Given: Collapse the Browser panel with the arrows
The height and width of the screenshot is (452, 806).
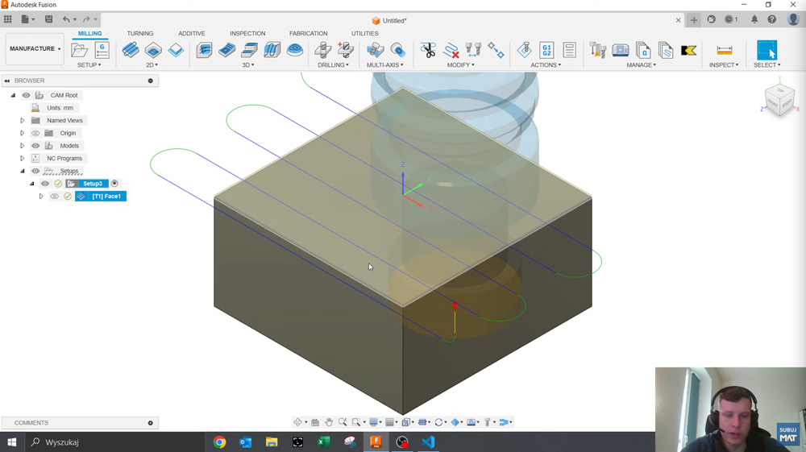Looking at the screenshot, I should tap(6, 81).
